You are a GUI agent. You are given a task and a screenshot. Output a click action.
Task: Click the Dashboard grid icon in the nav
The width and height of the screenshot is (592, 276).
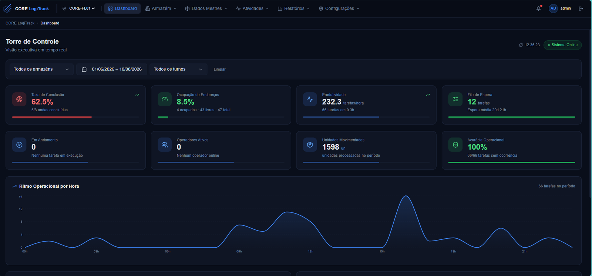point(110,8)
